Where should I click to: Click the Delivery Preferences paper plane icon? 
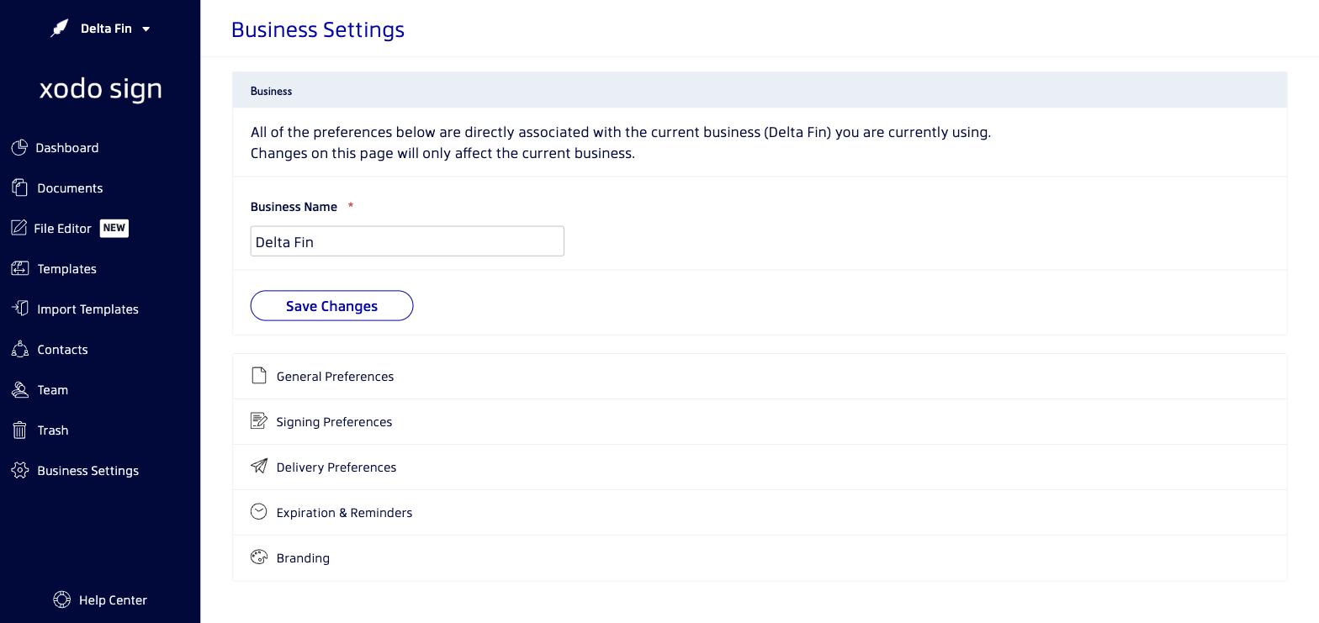[259, 467]
